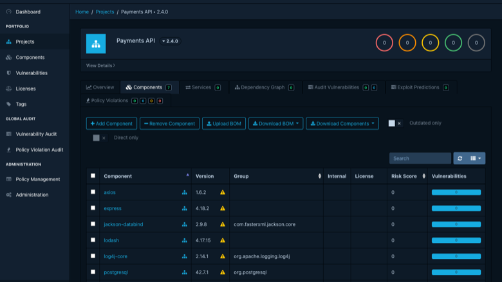Go to Home in the breadcrumb
The width and height of the screenshot is (502, 282).
pyautogui.click(x=82, y=12)
